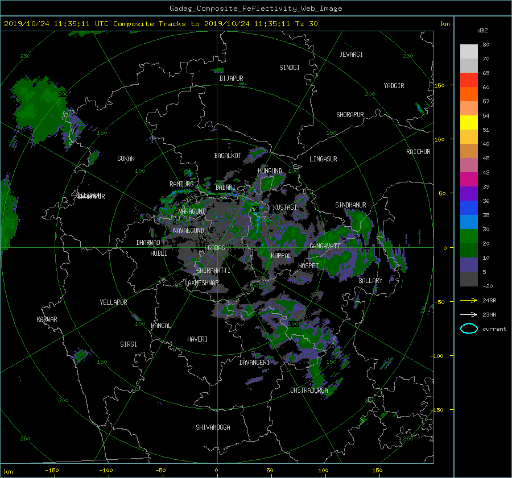512x478 pixels.
Task: Click the BAGALKOT city label
Action: coord(228,156)
